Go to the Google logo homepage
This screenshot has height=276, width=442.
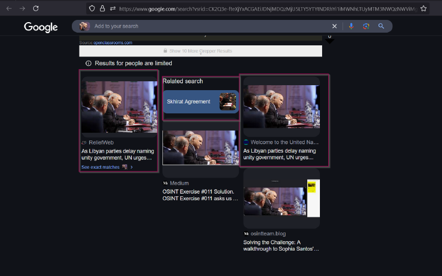41,27
